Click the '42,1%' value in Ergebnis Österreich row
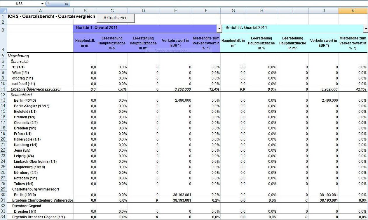This screenshot has height=220, width=368. tap(361, 89)
